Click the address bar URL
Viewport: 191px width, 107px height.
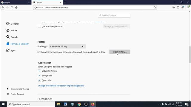pos(56,7)
